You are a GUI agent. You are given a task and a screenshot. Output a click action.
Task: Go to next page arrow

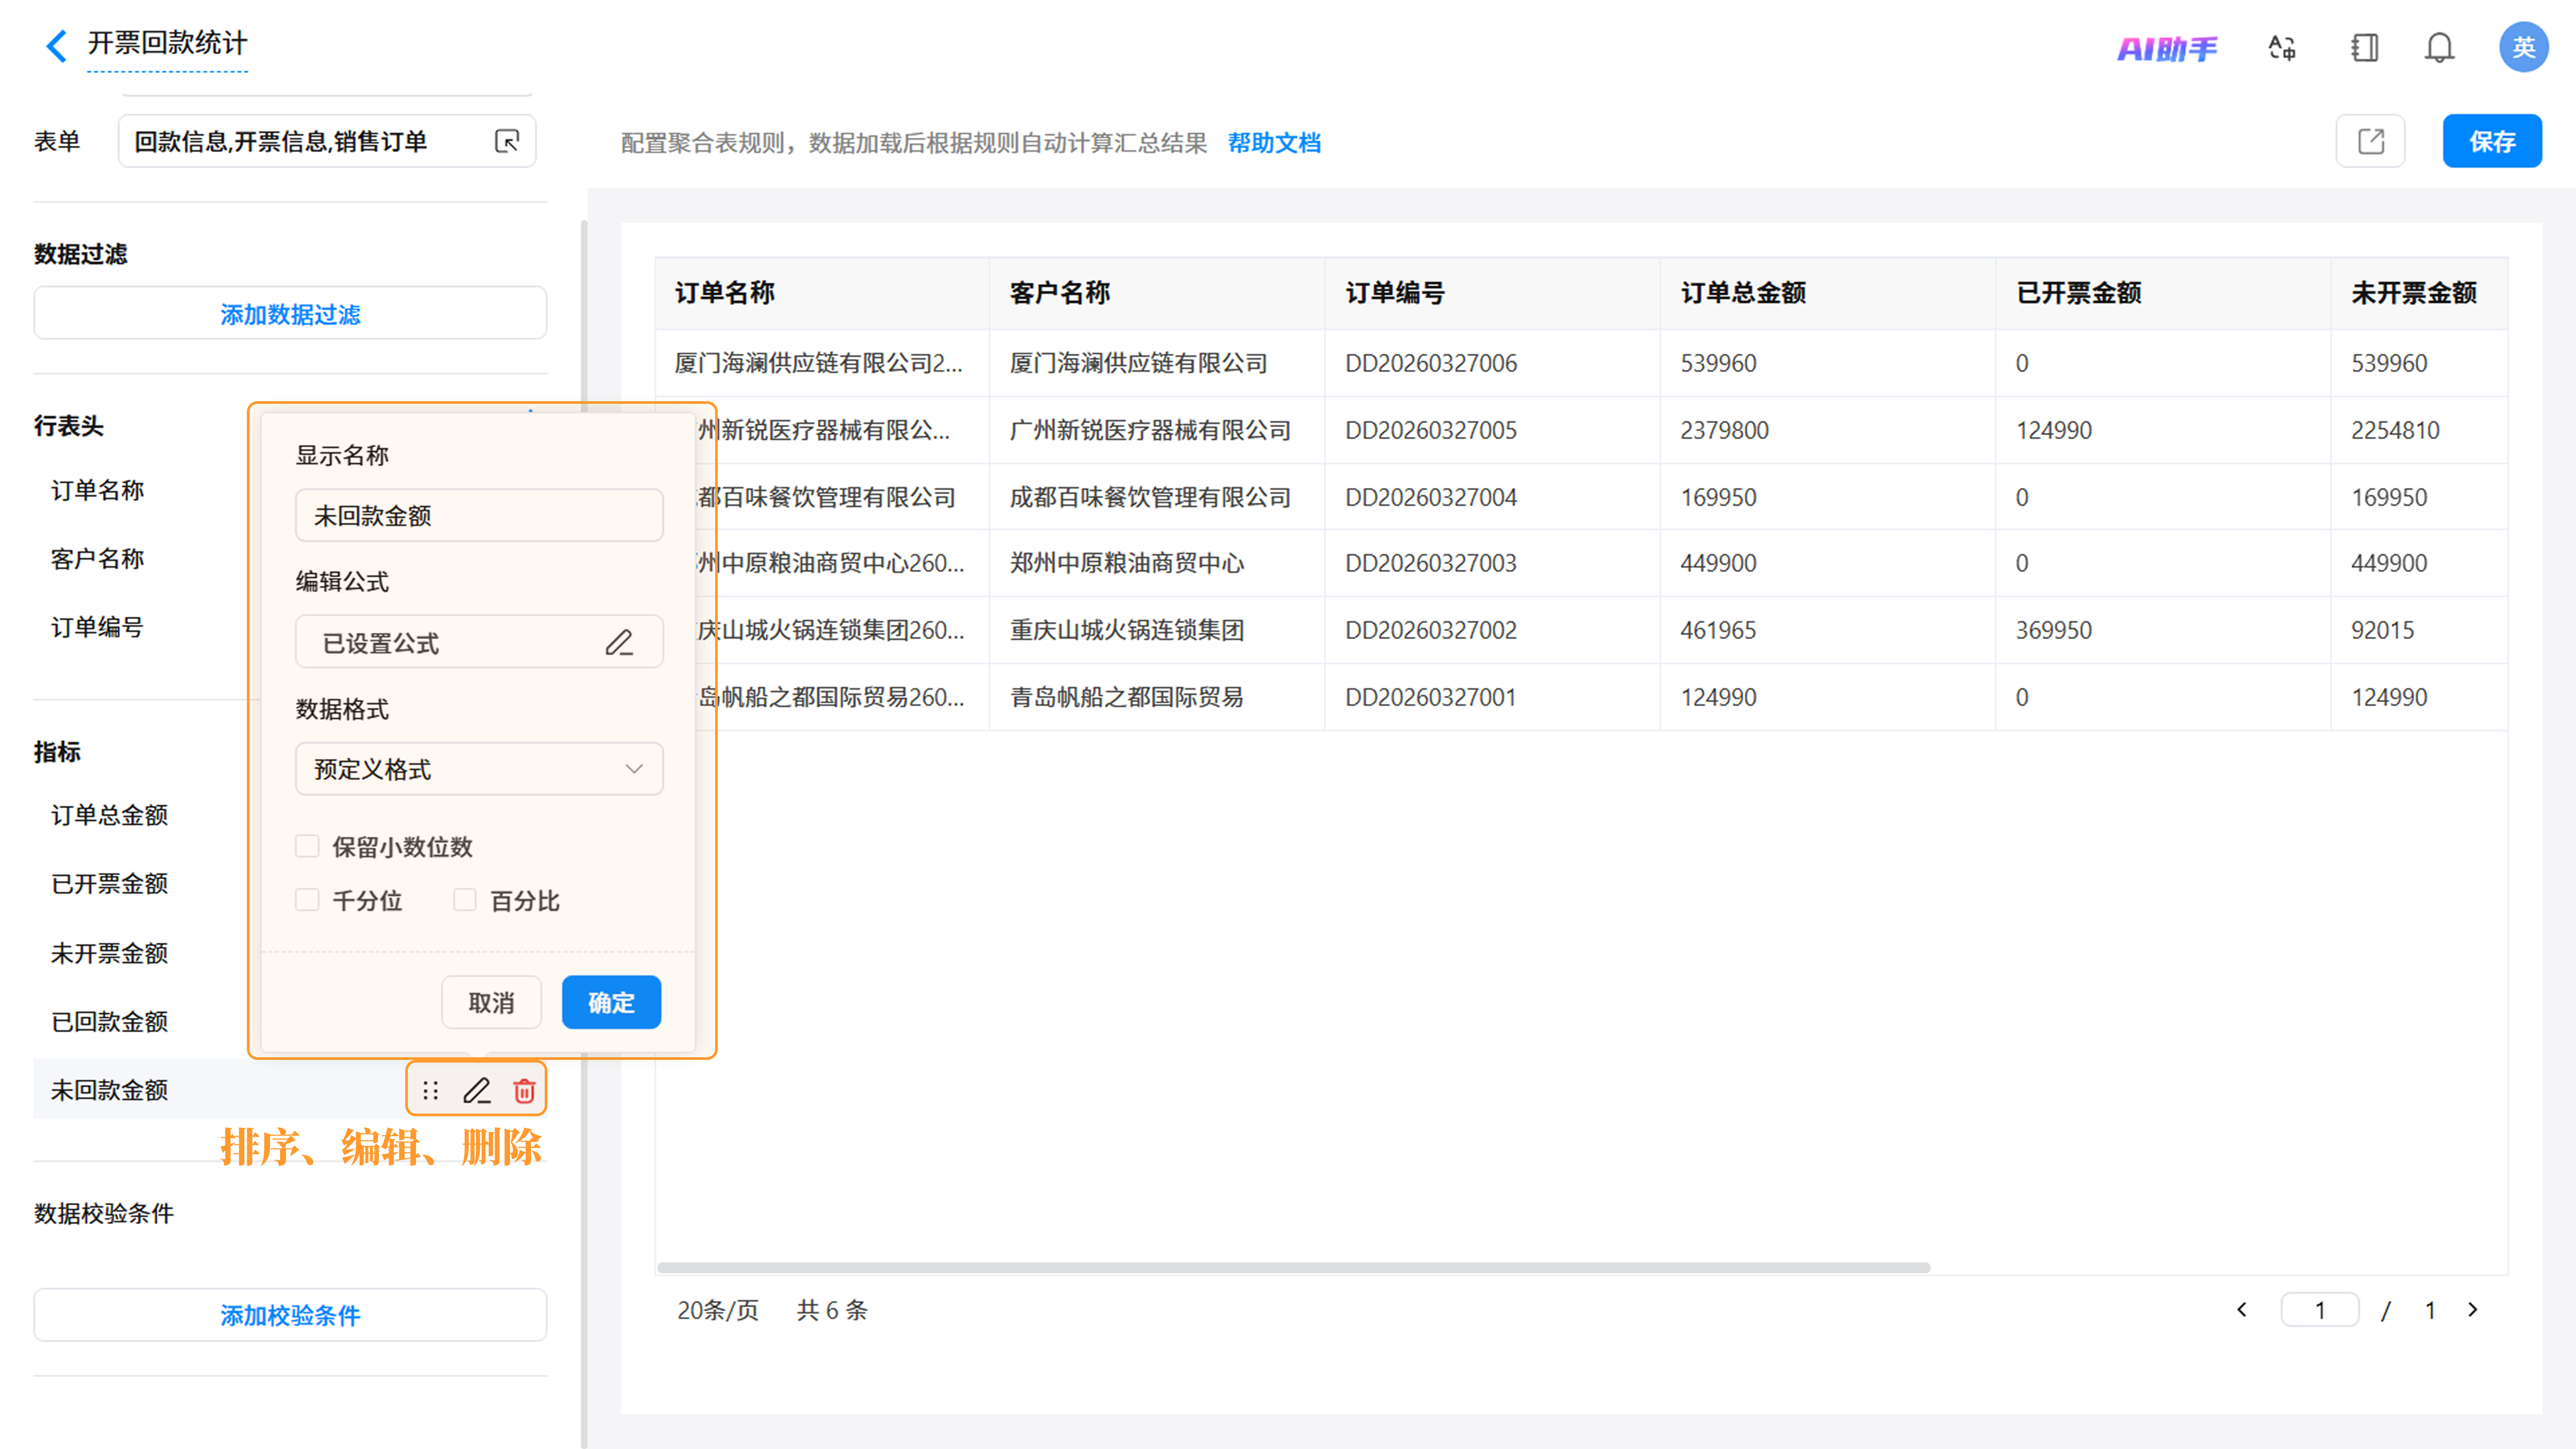2473,1309
